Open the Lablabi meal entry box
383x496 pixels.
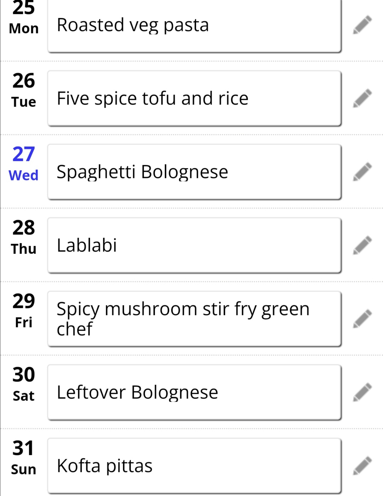pyautogui.click(x=194, y=245)
